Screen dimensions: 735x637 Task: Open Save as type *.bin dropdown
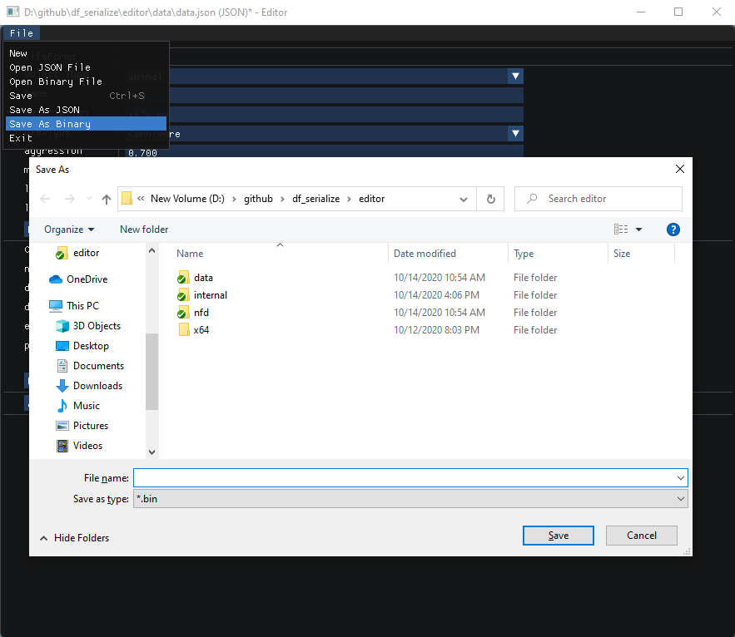click(x=410, y=499)
